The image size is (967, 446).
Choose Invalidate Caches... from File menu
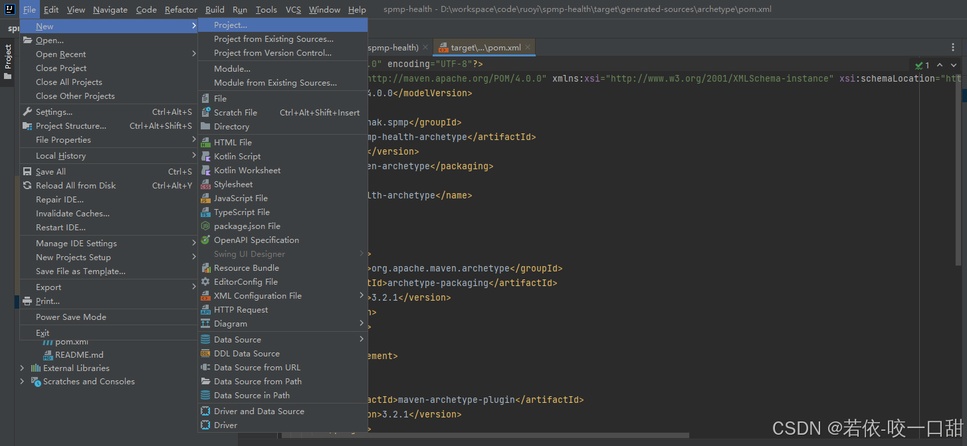click(x=72, y=214)
